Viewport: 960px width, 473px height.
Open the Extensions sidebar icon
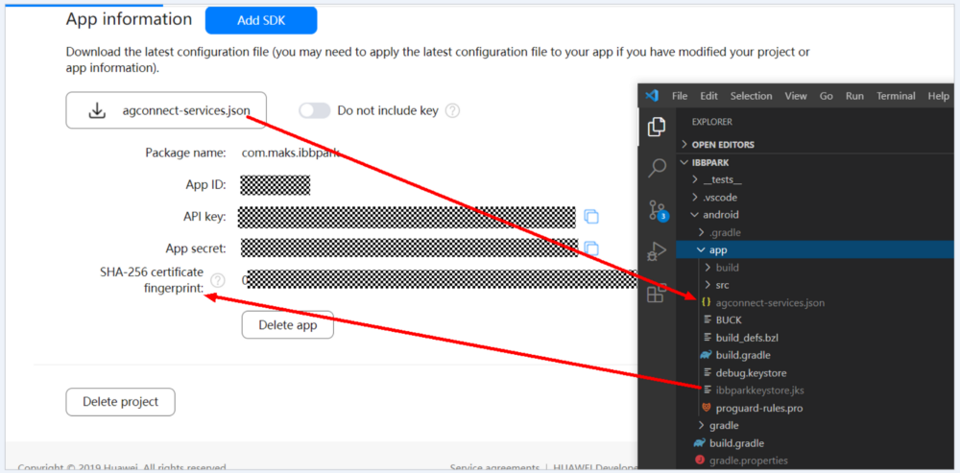pos(657,293)
